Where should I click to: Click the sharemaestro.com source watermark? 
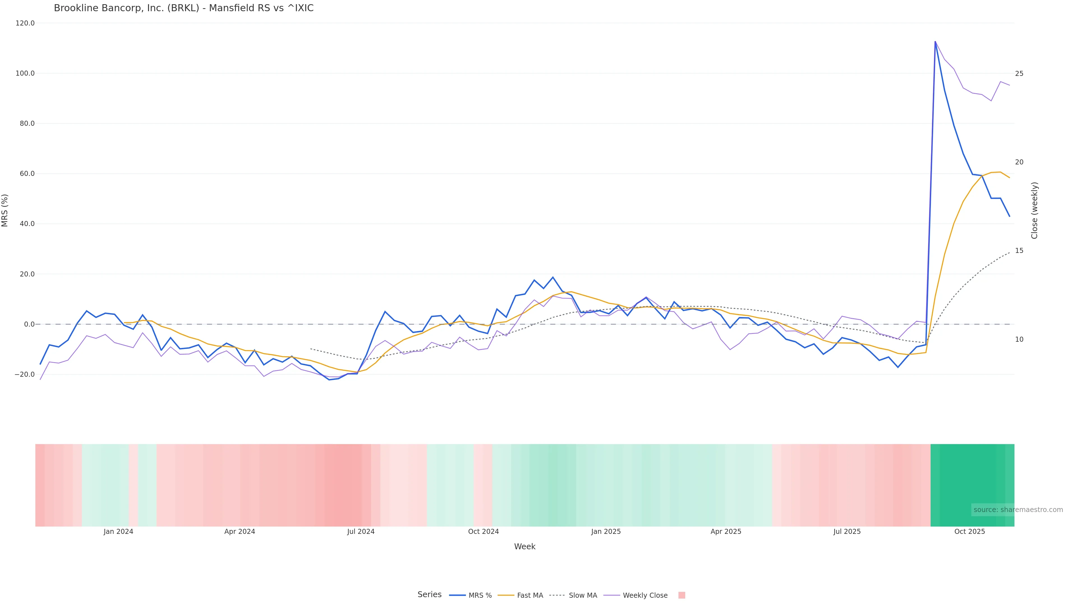point(1018,510)
